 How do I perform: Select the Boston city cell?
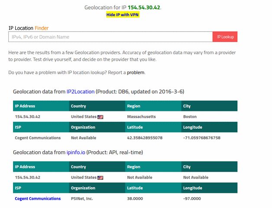pyautogui.click(x=190, y=117)
